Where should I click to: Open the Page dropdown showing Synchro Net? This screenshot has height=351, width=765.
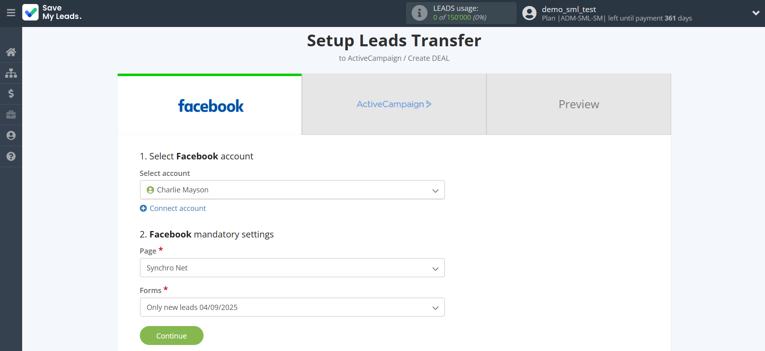[x=292, y=268]
